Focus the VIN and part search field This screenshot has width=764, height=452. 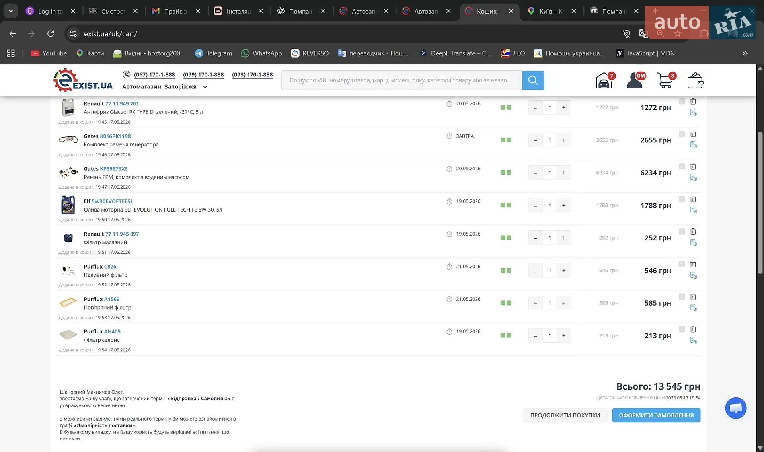coord(401,80)
